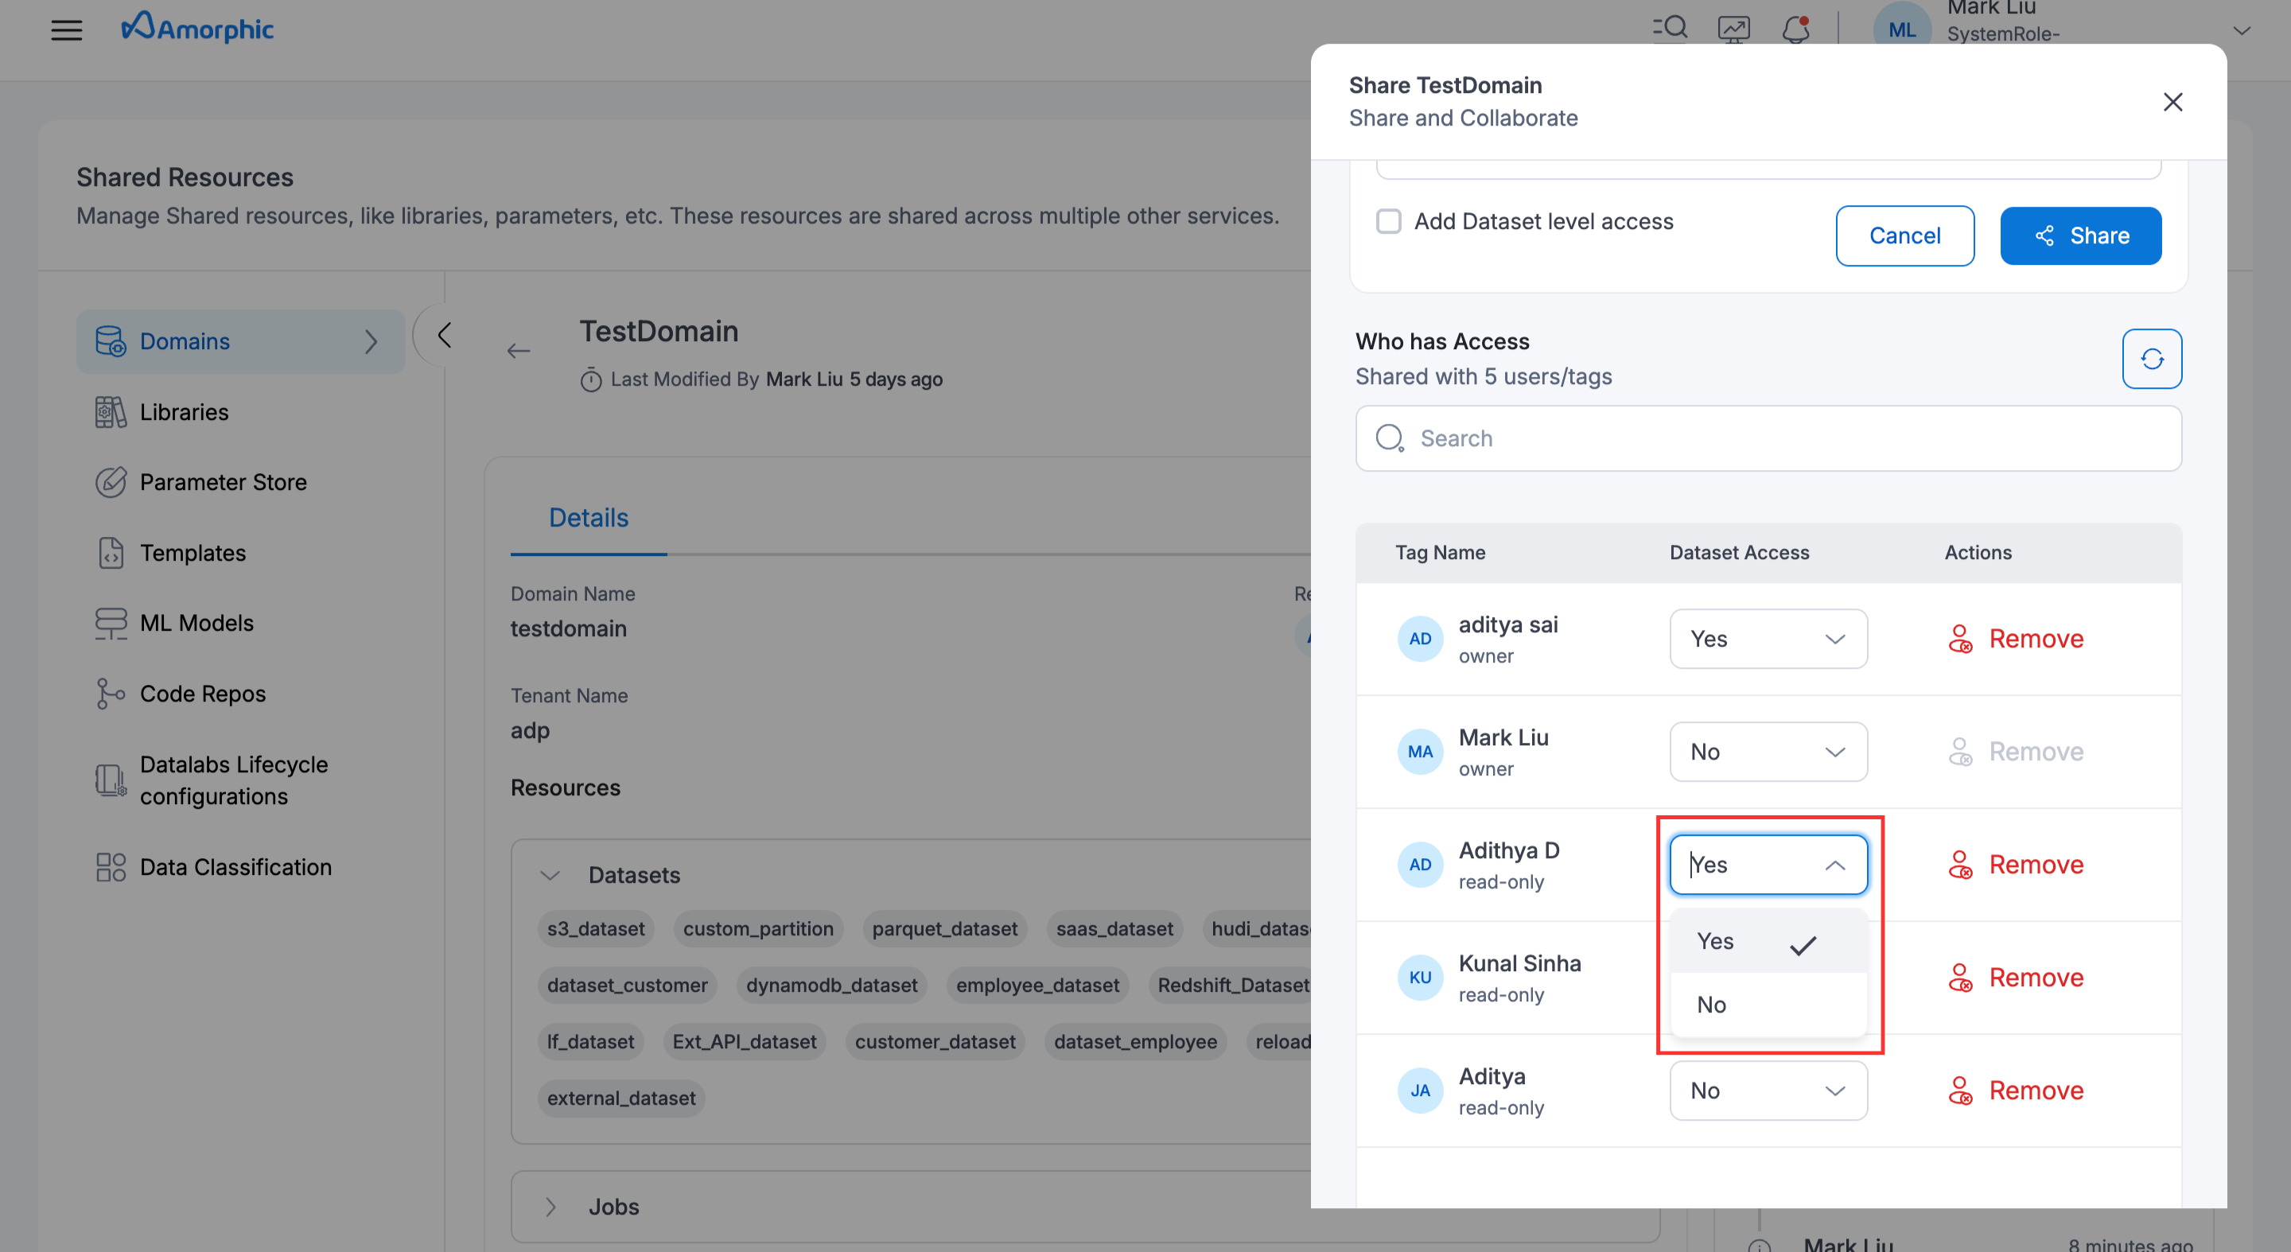
Task: Click the back arrow beside TestDomain
Action: coord(519,352)
